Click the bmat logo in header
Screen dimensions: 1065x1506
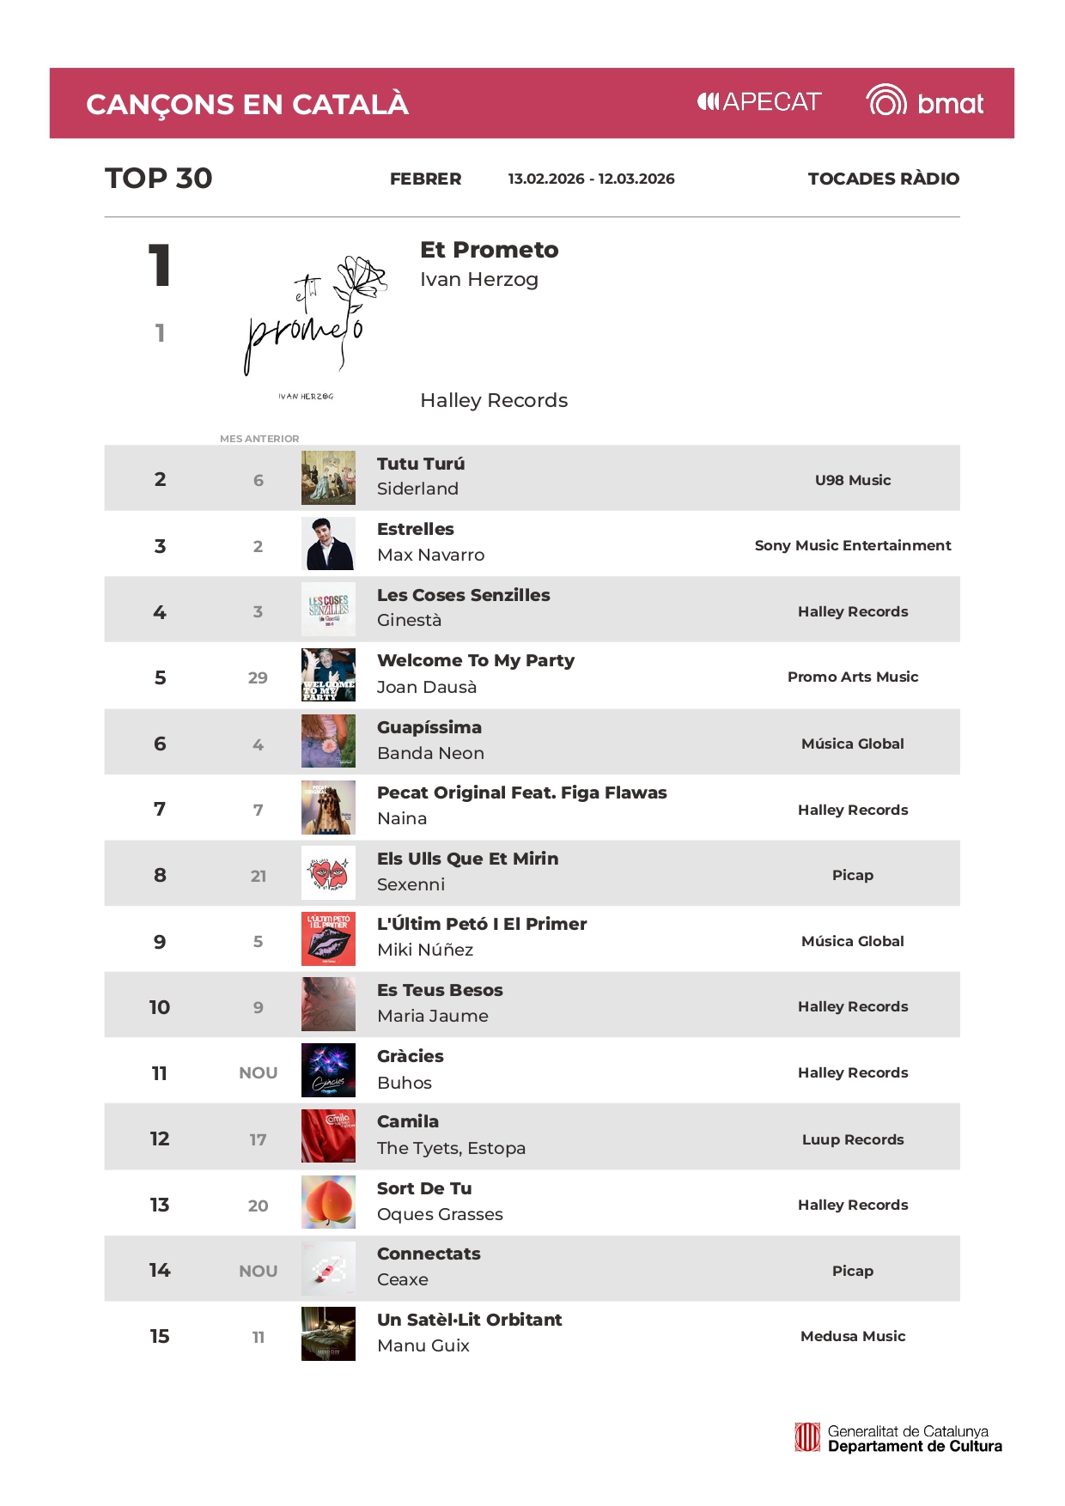coord(924,102)
